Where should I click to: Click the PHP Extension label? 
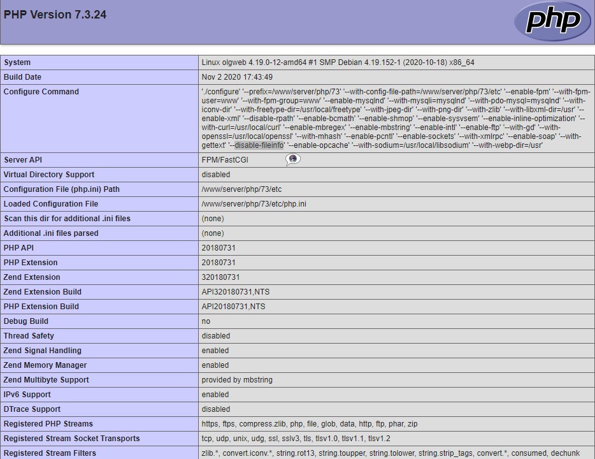coord(31,263)
